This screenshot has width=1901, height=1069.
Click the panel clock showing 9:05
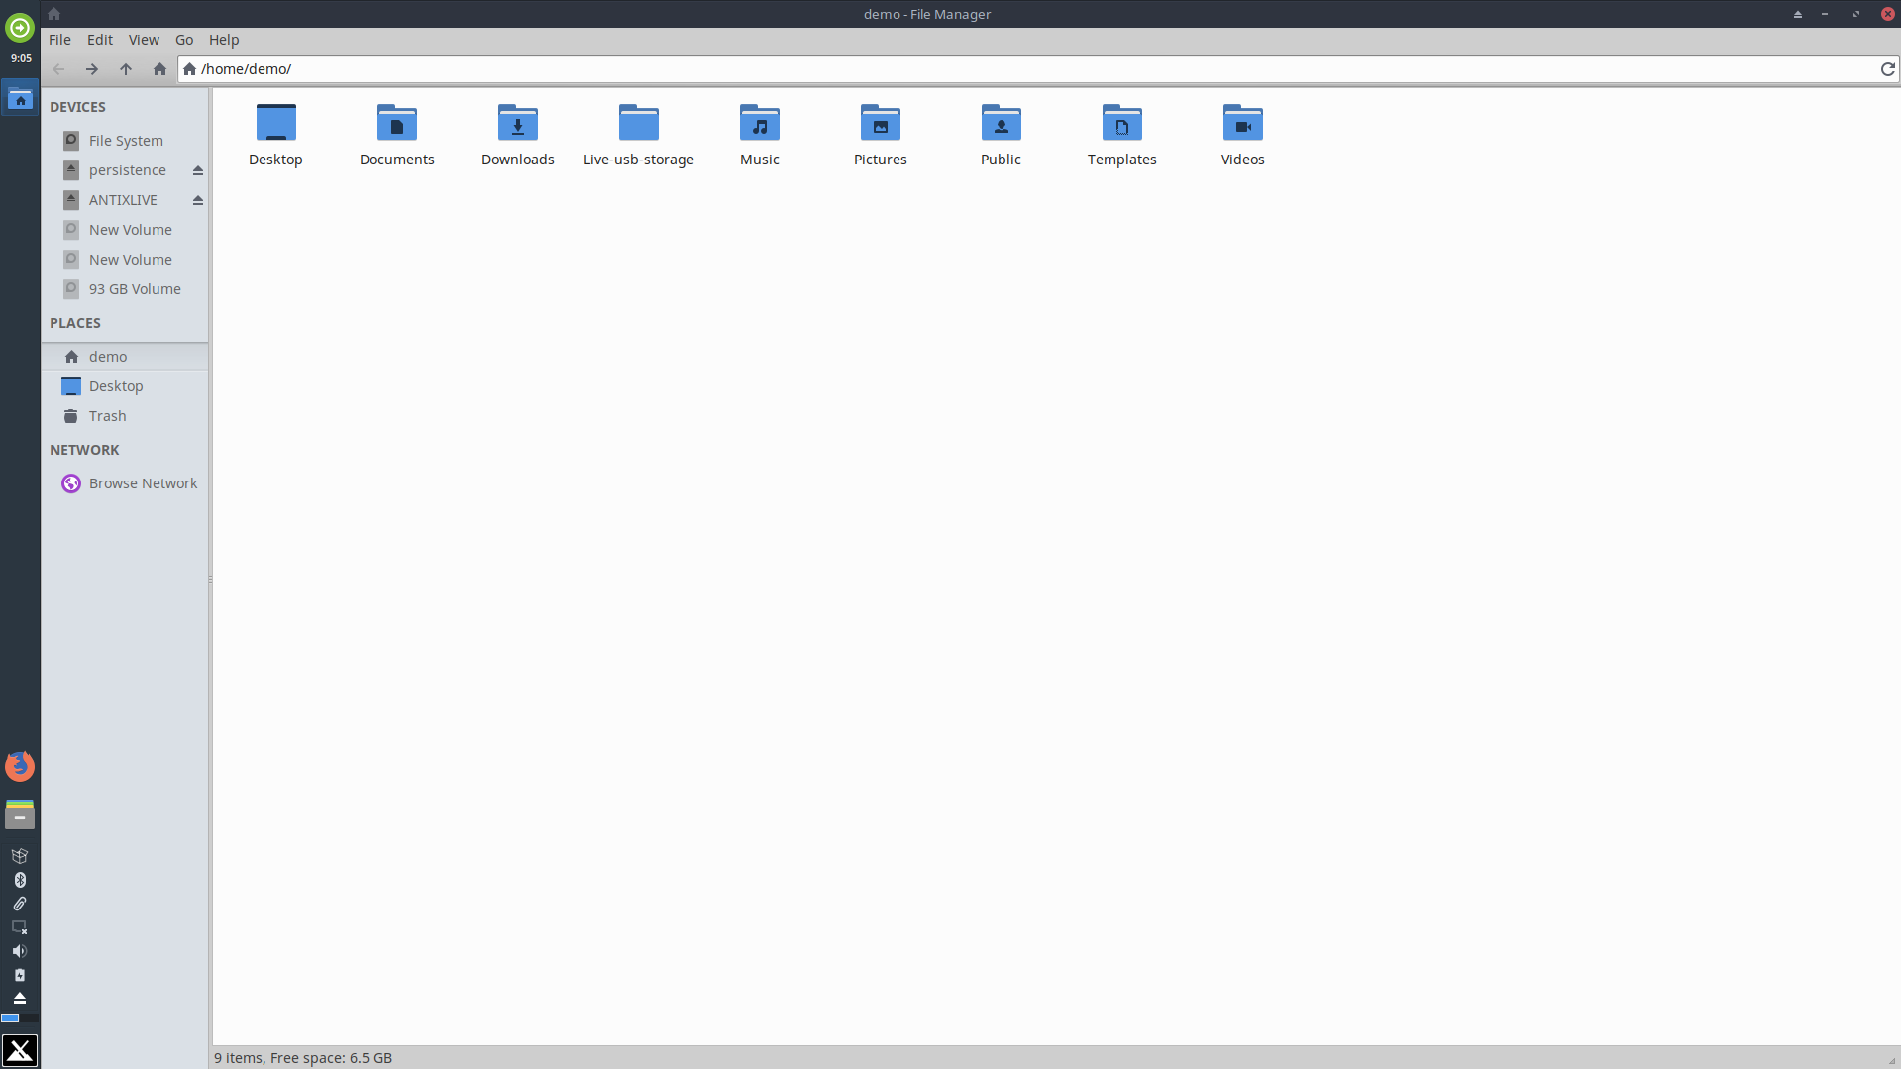(x=21, y=58)
